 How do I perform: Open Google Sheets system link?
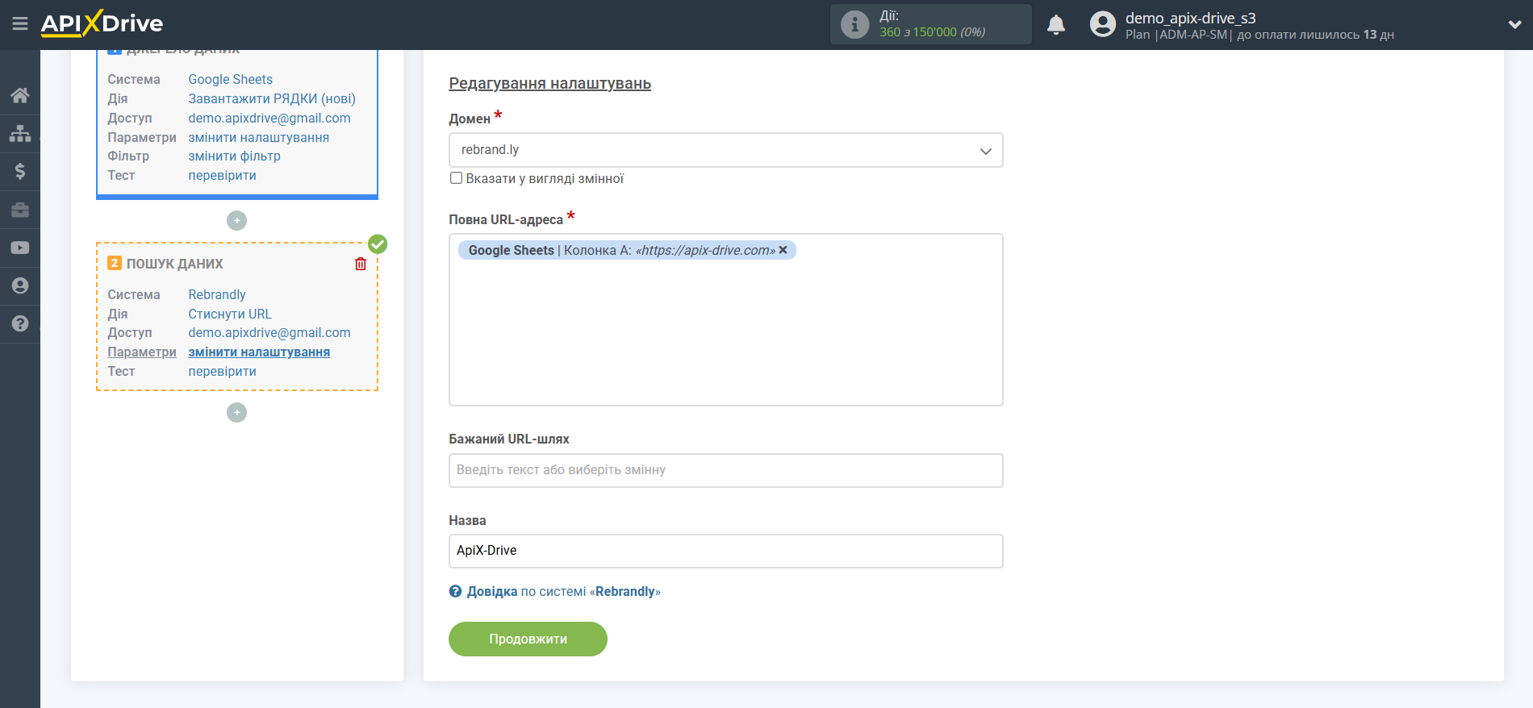pyautogui.click(x=230, y=79)
